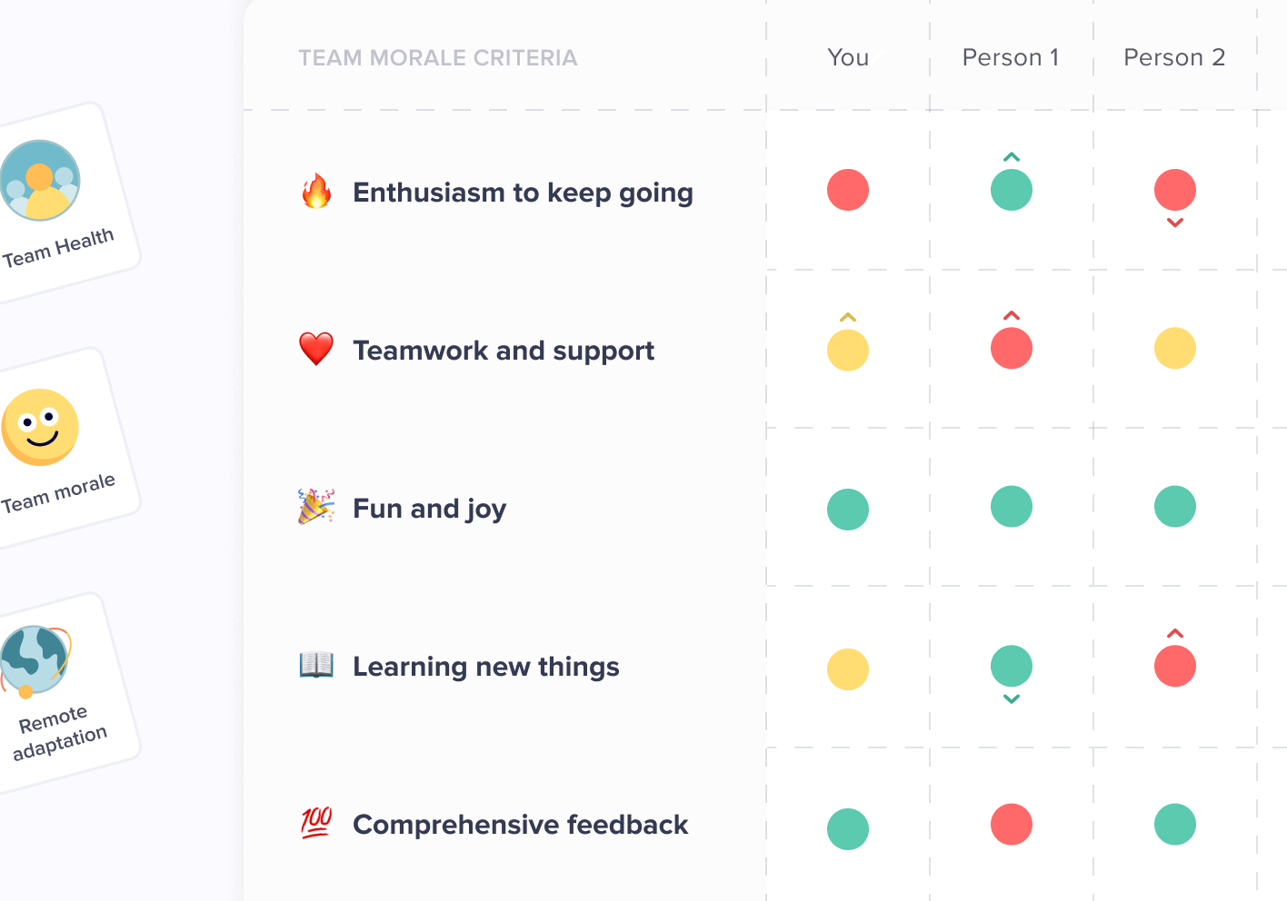Click the Comprehensive feedback criterion label
The image size is (1287, 901).
pos(520,825)
